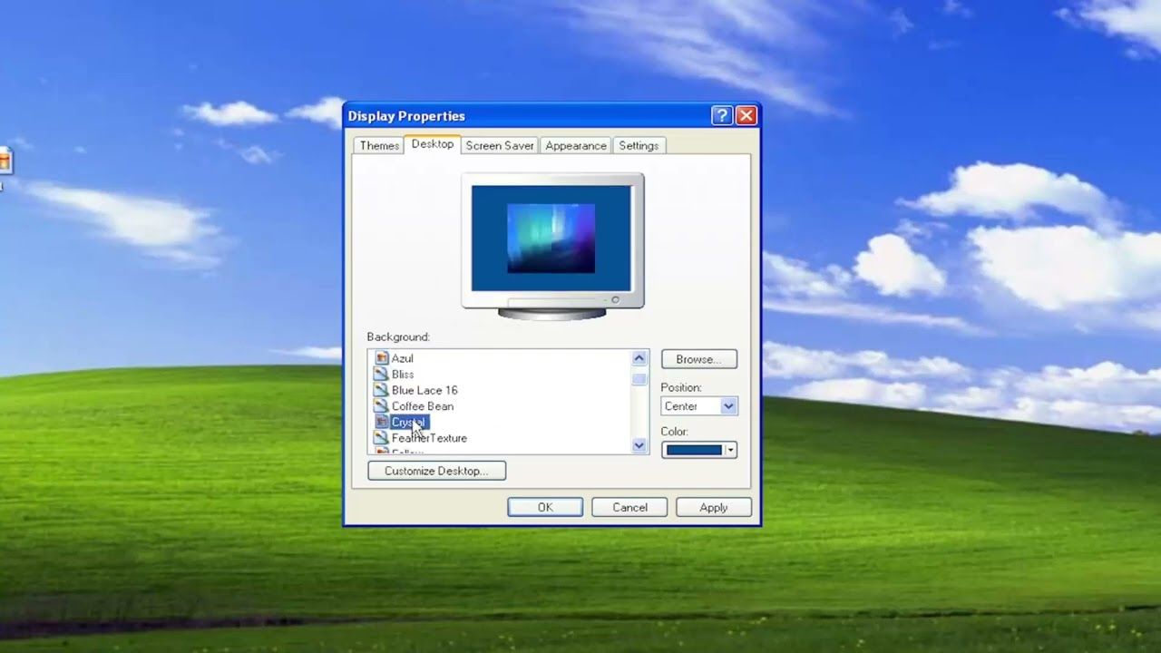The height and width of the screenshot is (653, 1161).
Task: Click the background list scrollbar thumb
Action: click(x=639, y=379)
